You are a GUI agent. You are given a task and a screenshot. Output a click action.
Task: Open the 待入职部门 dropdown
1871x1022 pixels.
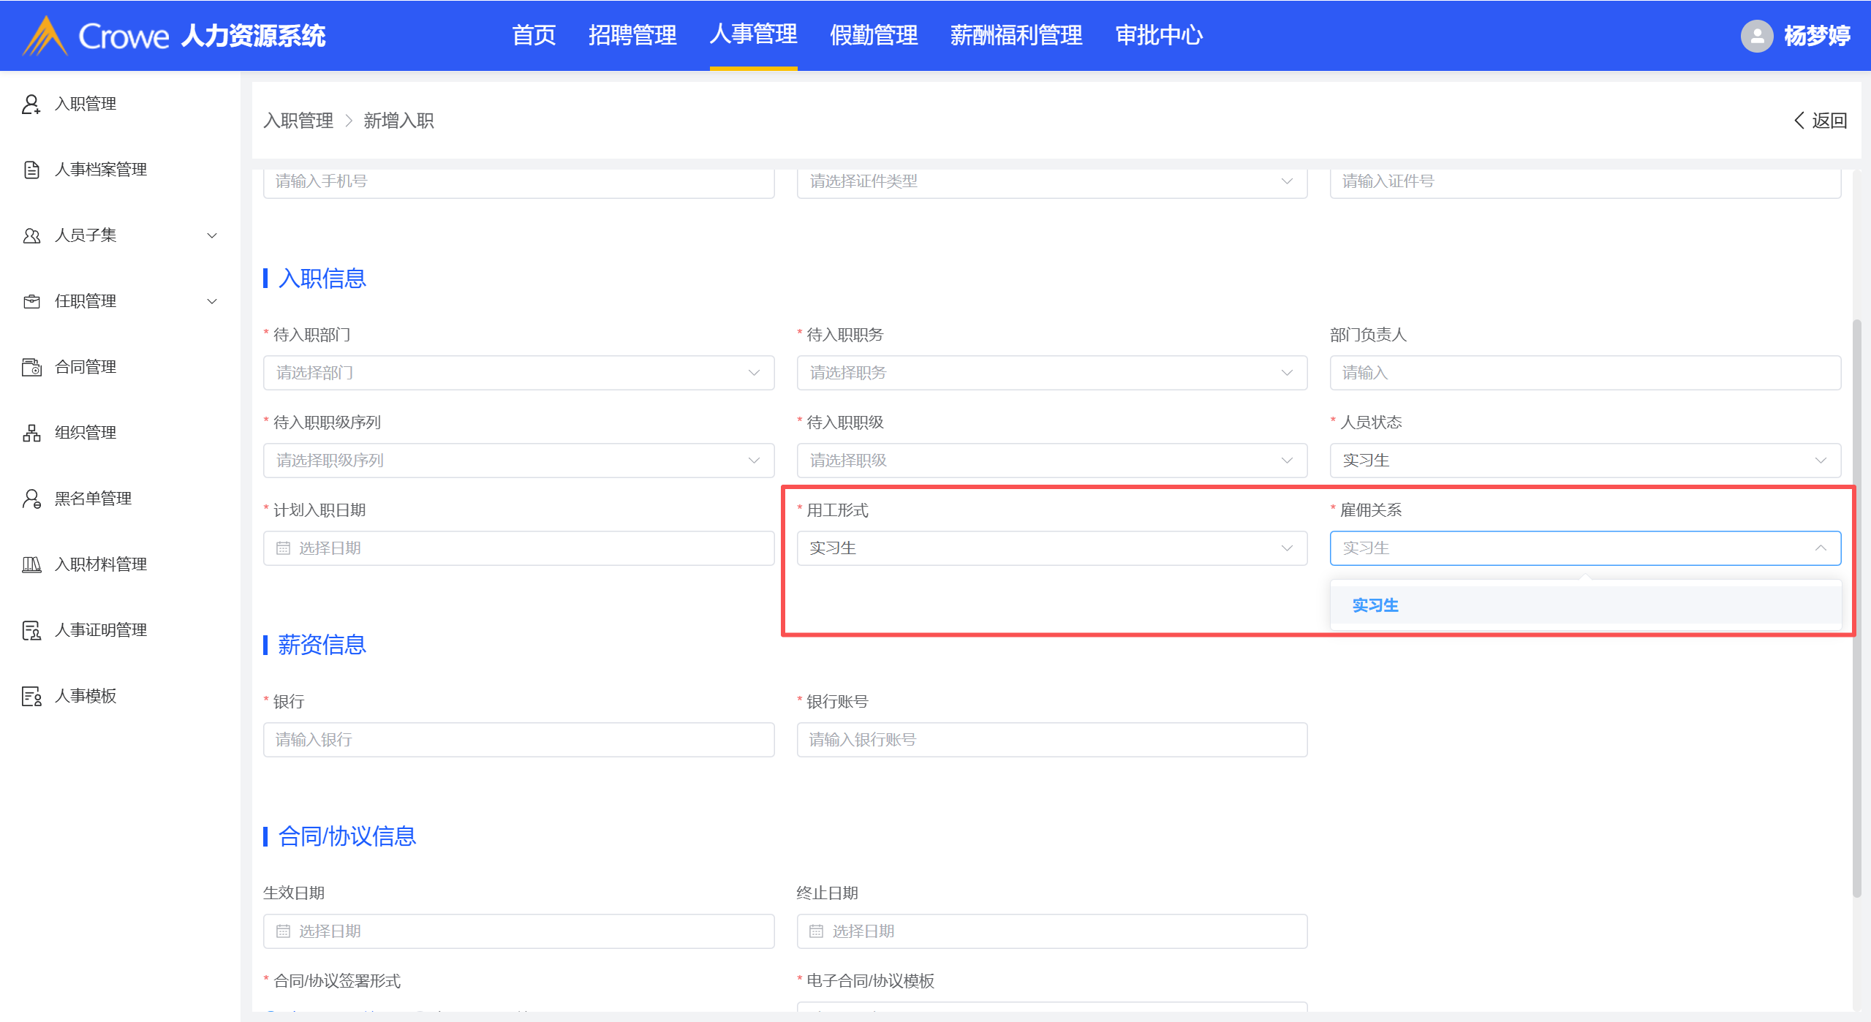pyautogui.click(x=518, y=373)
